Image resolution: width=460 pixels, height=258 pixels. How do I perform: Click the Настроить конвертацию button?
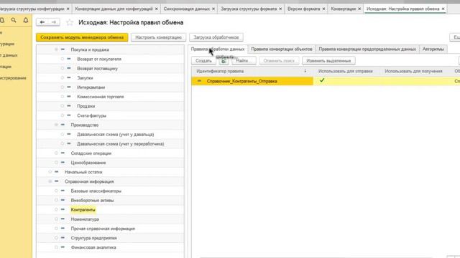click(158, 37)
